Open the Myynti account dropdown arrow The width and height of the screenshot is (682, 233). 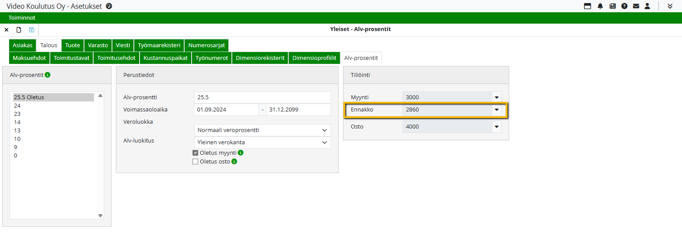[497, 97]
